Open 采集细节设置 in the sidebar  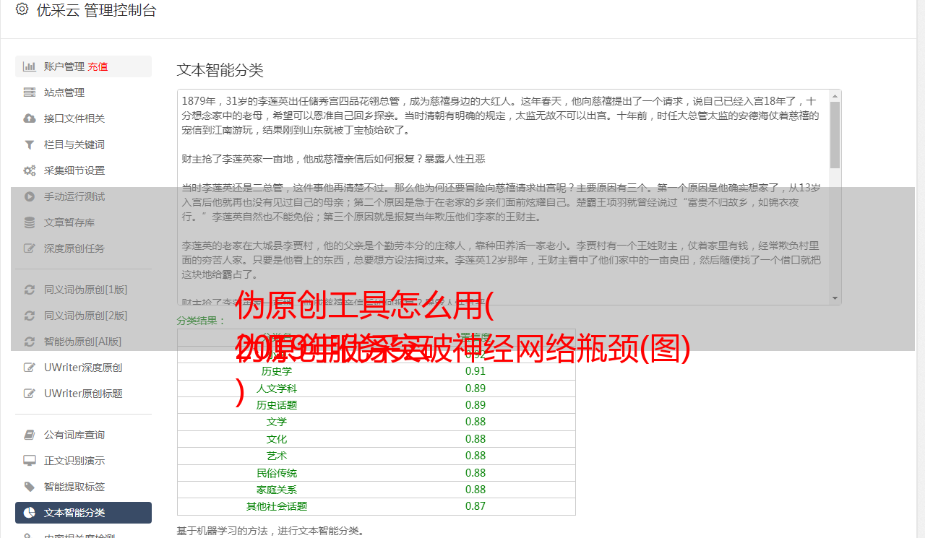[x=83, y=170]
